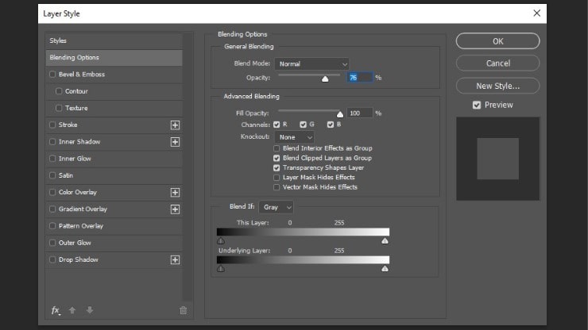Open the Blend If channel dropdown
The width and height of the screenshot is (588, 330).
[x=277, y=207]
